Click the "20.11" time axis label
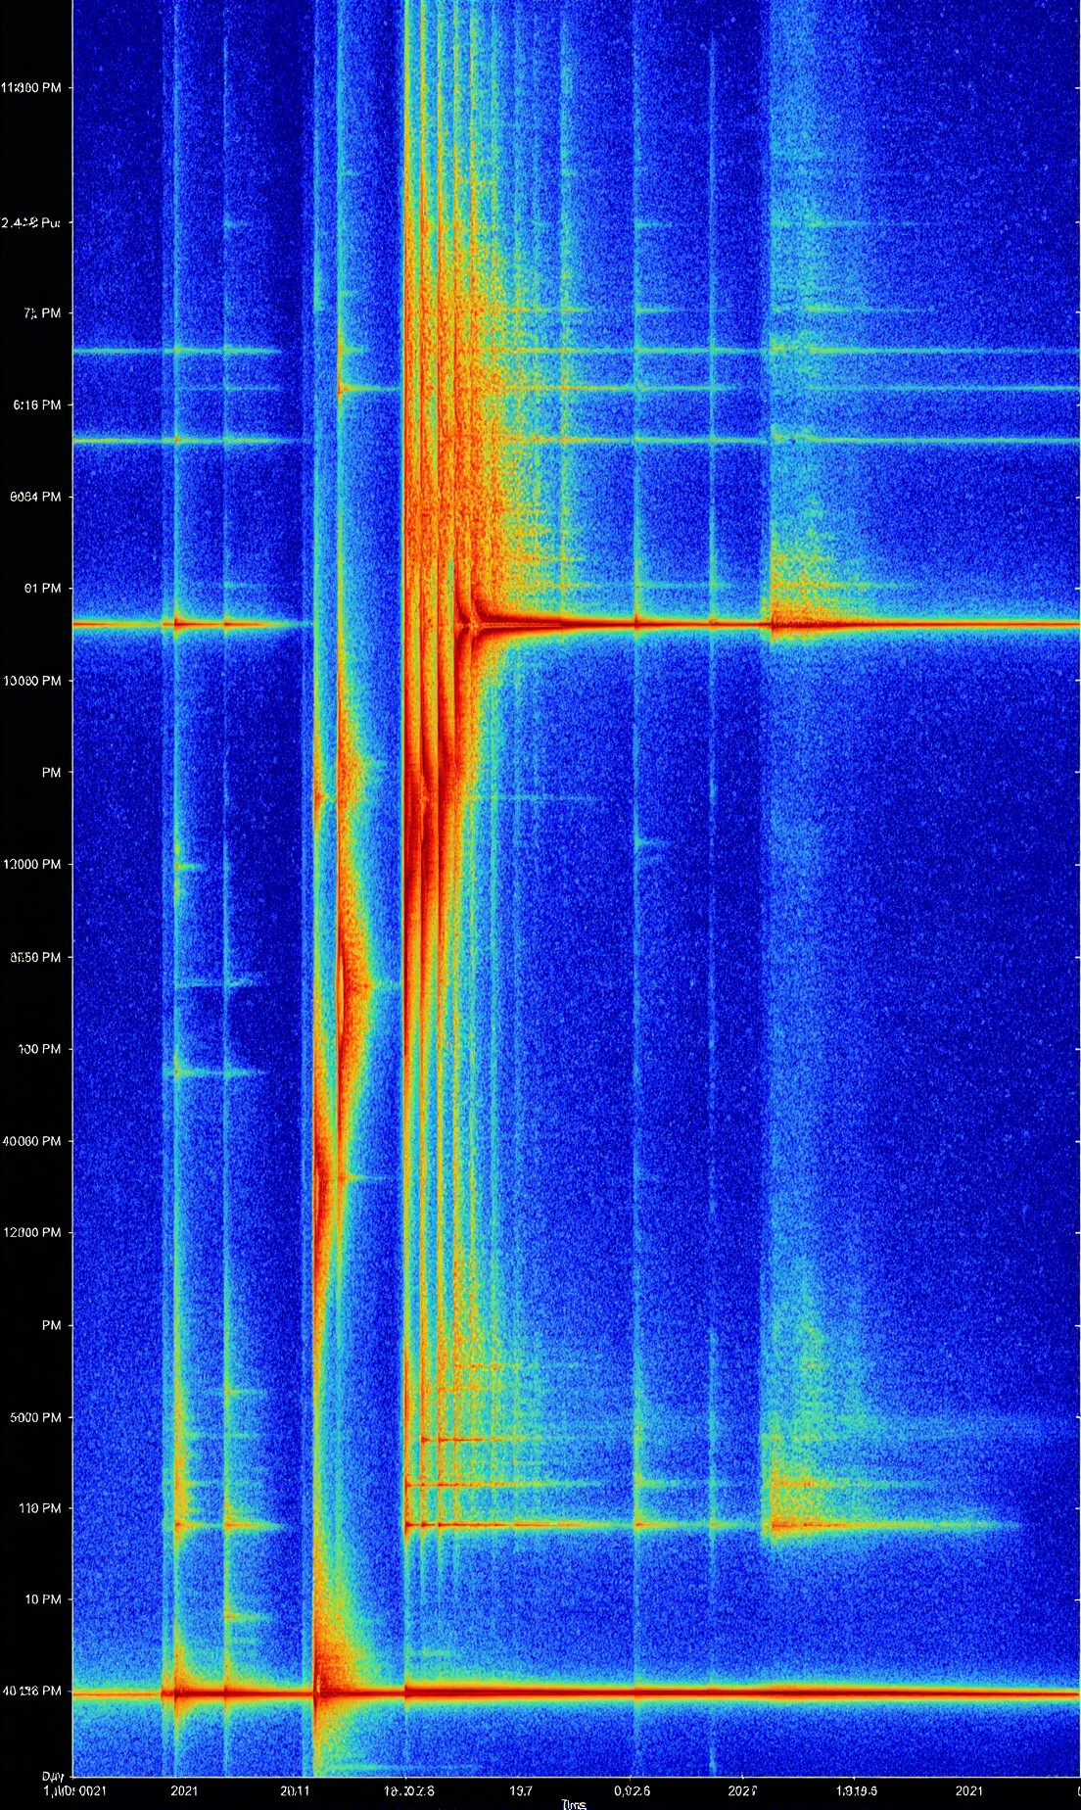The height and width of the screenshot is (1810, 1081). tap(295, 1790)
